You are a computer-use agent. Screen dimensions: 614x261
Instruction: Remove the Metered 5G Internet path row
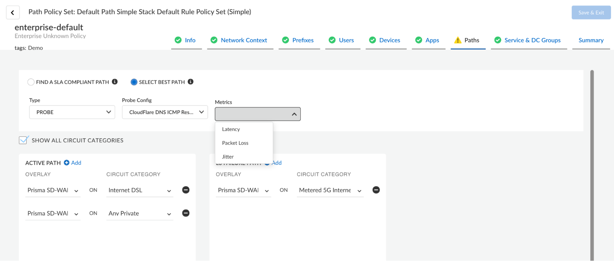click(x=376, y=190)
